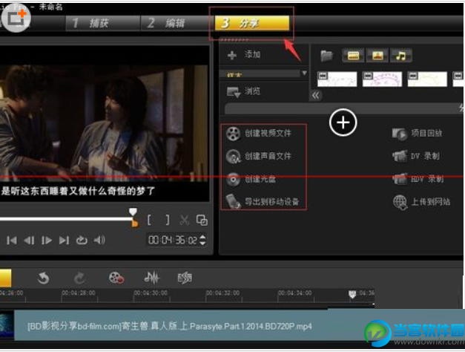465x352 pixels.
Task: Collapse the panel using the double-chevron button
Action: coord(315,96)
